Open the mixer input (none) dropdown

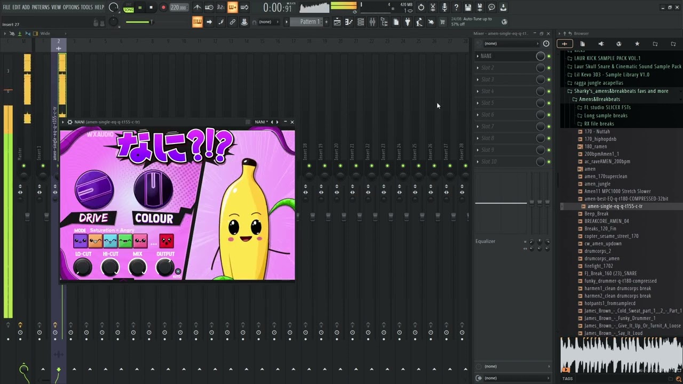coord(512,44)
